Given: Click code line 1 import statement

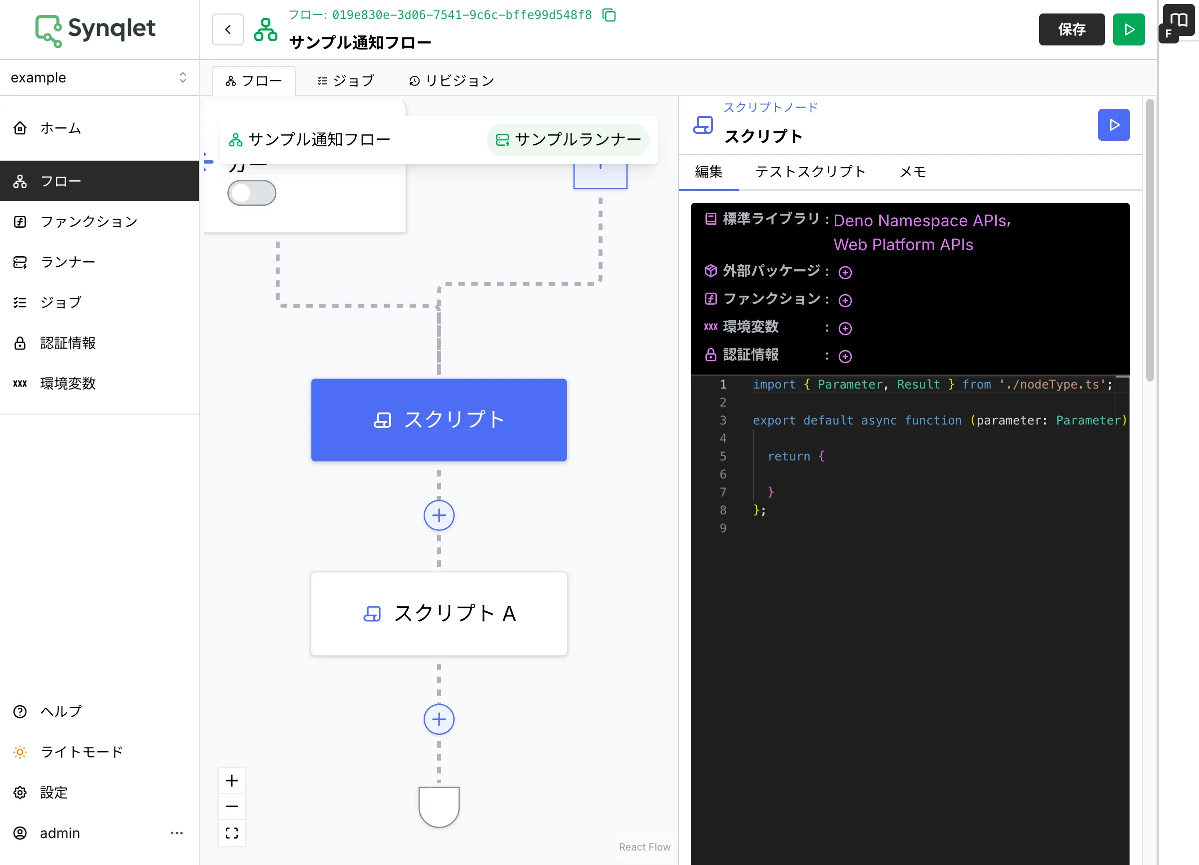Looking at the screenshot, I should tap(933, 384).
